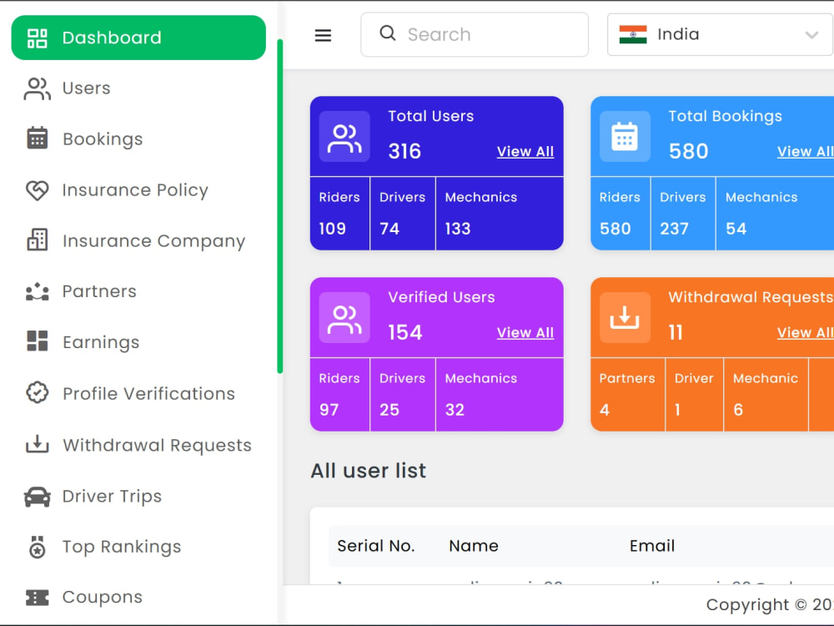
Task: Click the Top Rankings medal icon
Action: (38, 547)
